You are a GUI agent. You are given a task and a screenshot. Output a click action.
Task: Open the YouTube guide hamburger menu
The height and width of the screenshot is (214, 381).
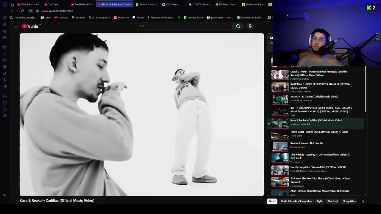15,26
